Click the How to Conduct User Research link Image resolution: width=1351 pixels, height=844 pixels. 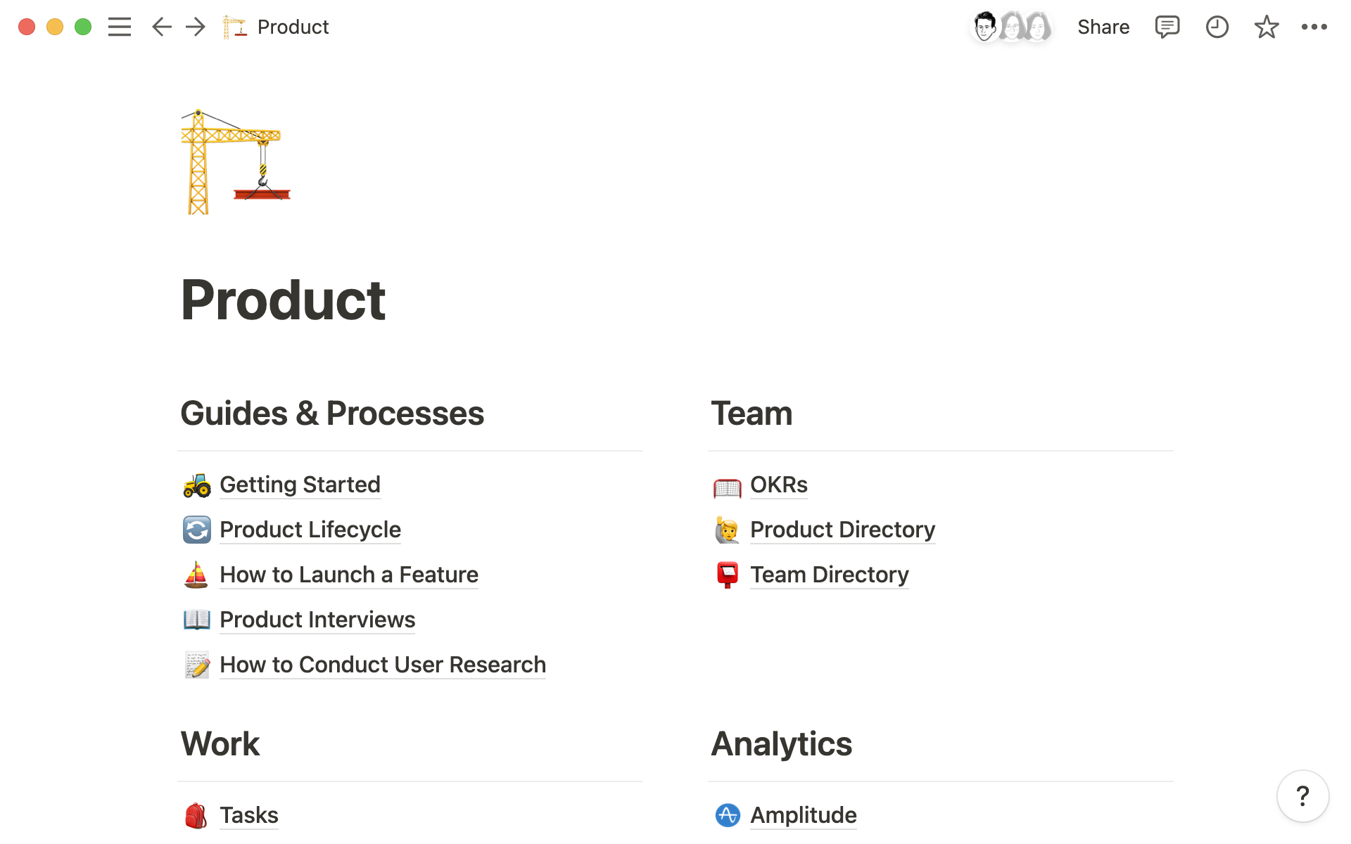click(382, 664)
